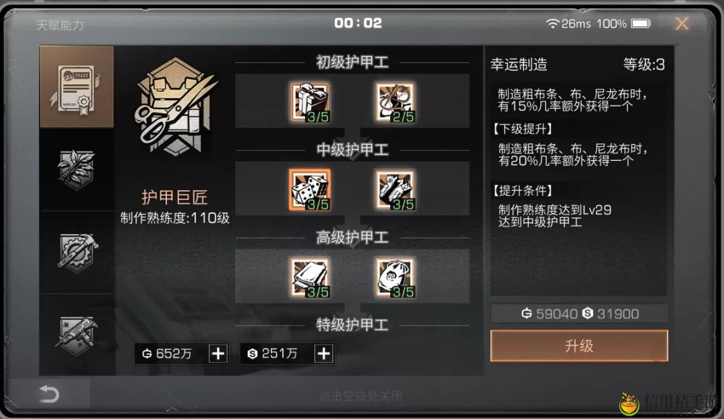
Task: Click the wifi latency indicator
Action: pos(568,23)
